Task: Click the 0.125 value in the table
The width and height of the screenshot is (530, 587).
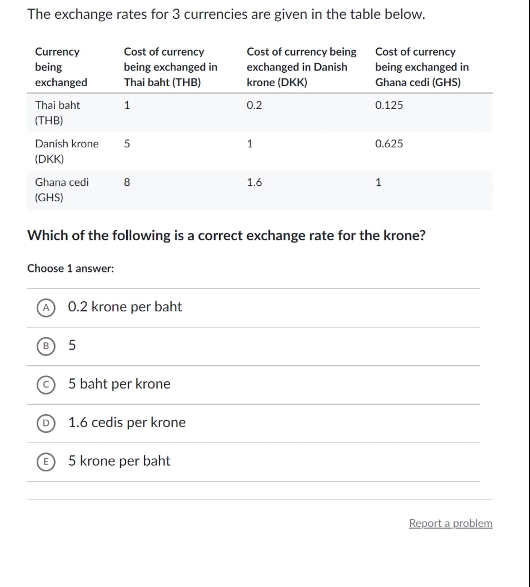Action: tap(389, 105)
